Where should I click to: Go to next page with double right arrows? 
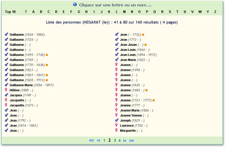pyautogui.click(x=125, y=141)
